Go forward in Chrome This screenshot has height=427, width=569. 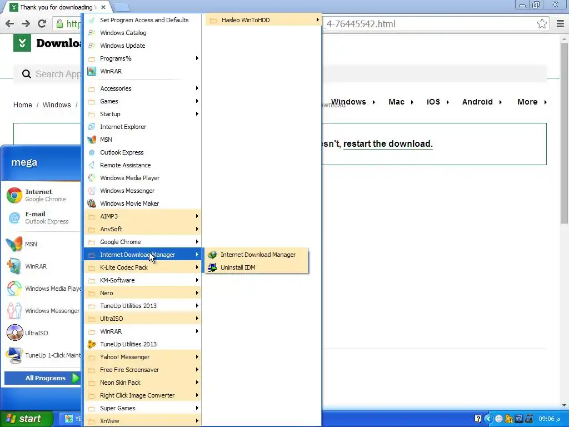[x=26, y=24]
